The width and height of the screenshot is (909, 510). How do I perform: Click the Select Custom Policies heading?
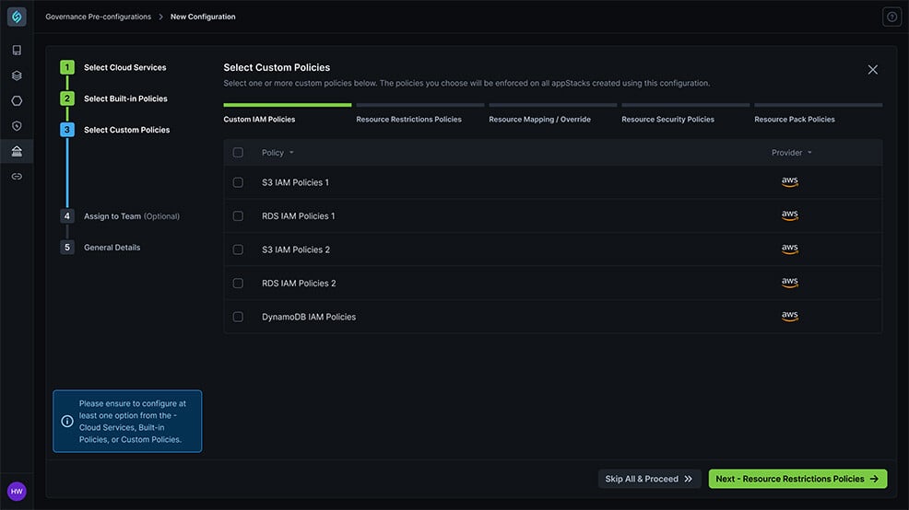point(277,67)
